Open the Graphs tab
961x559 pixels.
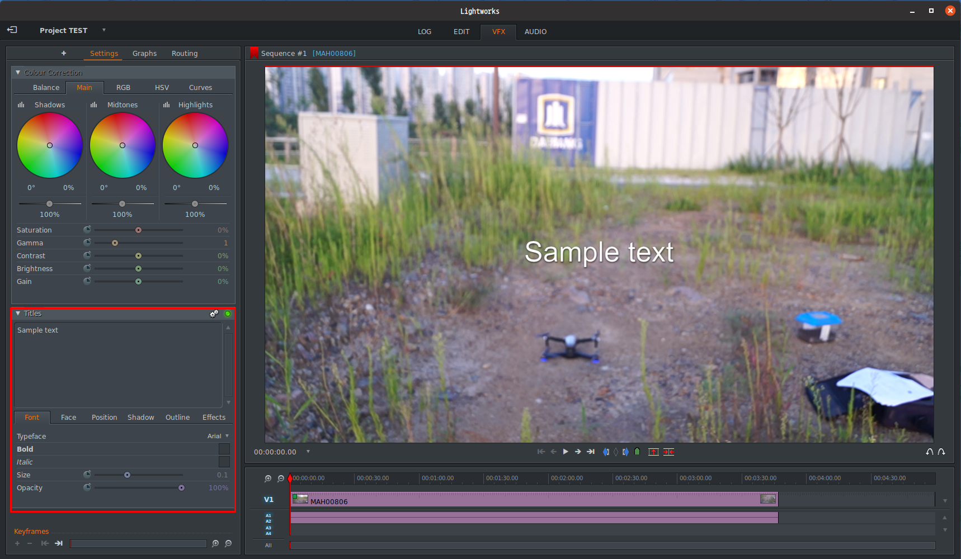click(x=144, y=54)
